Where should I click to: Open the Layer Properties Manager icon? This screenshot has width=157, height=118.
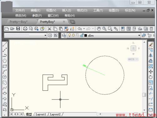[64, 35]
